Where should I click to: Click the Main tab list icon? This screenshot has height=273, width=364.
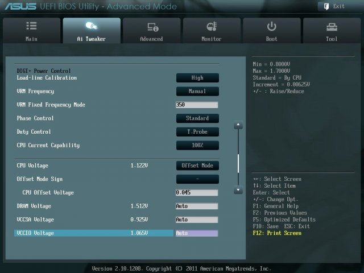pyautogui.click(x=31, y=26)
